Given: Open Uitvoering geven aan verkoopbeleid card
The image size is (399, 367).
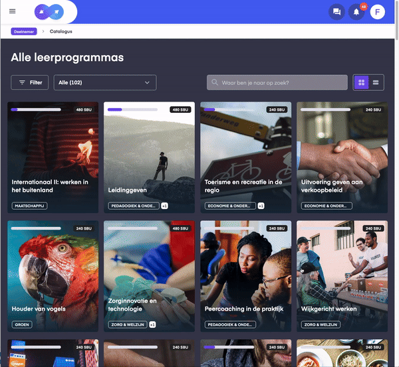Looking at the screenshot, I should click(x=342, y=157).
